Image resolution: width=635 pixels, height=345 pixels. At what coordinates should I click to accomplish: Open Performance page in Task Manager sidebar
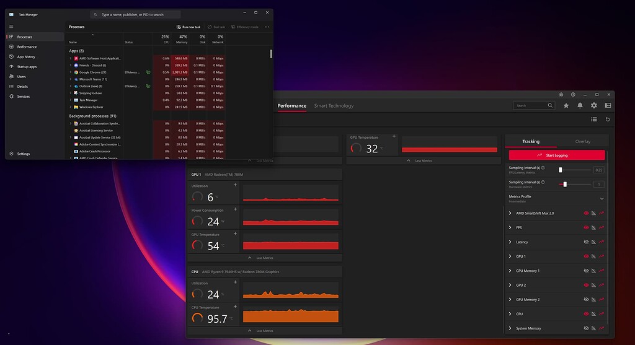point(35,47)
